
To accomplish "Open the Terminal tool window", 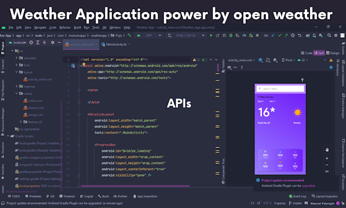I will coord(67,196).
